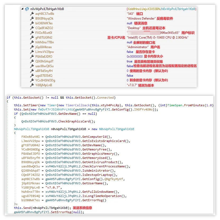The height and width of the screenshot is (220, 220).
Task: Click CheckCurrentProcessName method in code
Action: (x=104, y=166)
